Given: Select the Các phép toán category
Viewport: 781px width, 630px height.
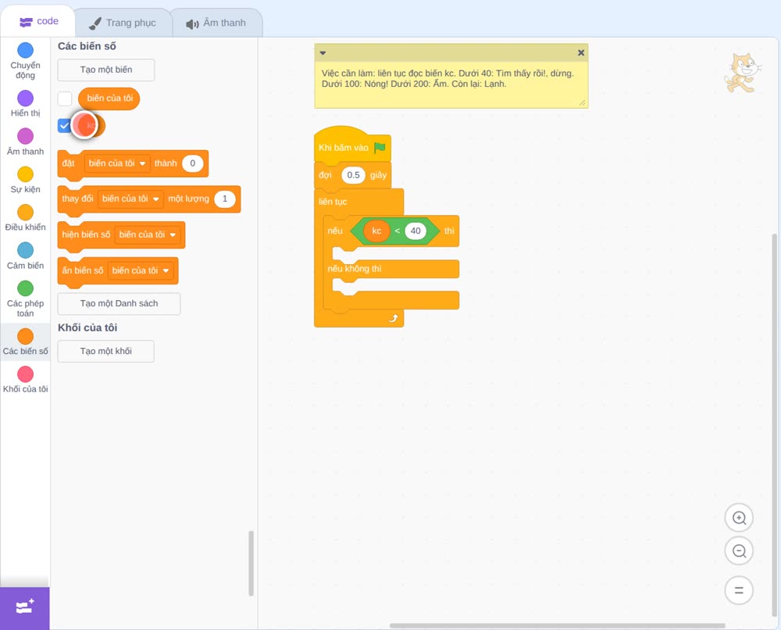Looking at the screenshot, I should pos(26,299).
